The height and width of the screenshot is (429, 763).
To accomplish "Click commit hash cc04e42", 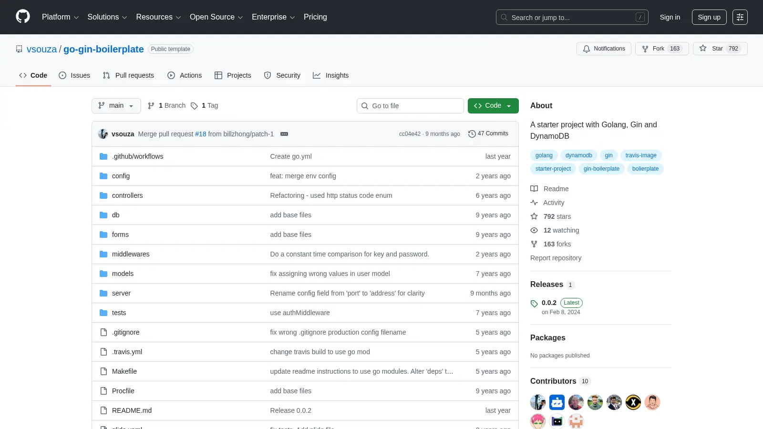I will 410,134.
